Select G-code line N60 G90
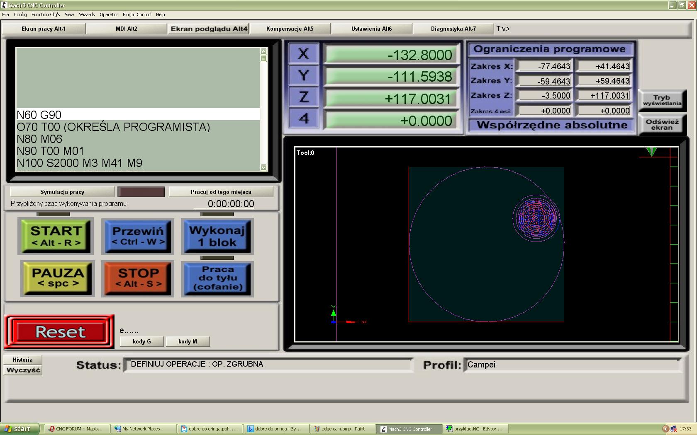Viewport: 697px width, 435px height. coord(138,115)
